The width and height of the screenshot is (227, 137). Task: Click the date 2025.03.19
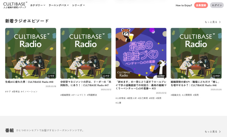coord(51,86)
